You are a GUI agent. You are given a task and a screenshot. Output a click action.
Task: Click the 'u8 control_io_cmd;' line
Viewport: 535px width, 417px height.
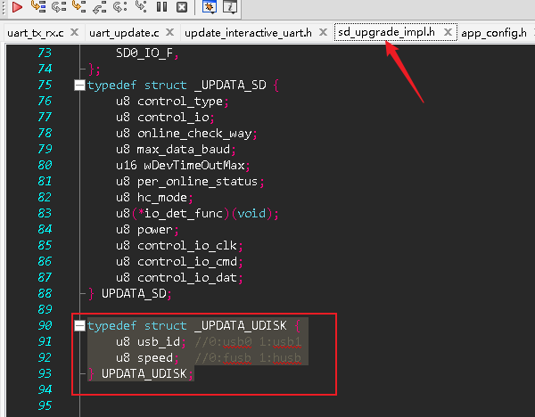click(x=179, y=262)
